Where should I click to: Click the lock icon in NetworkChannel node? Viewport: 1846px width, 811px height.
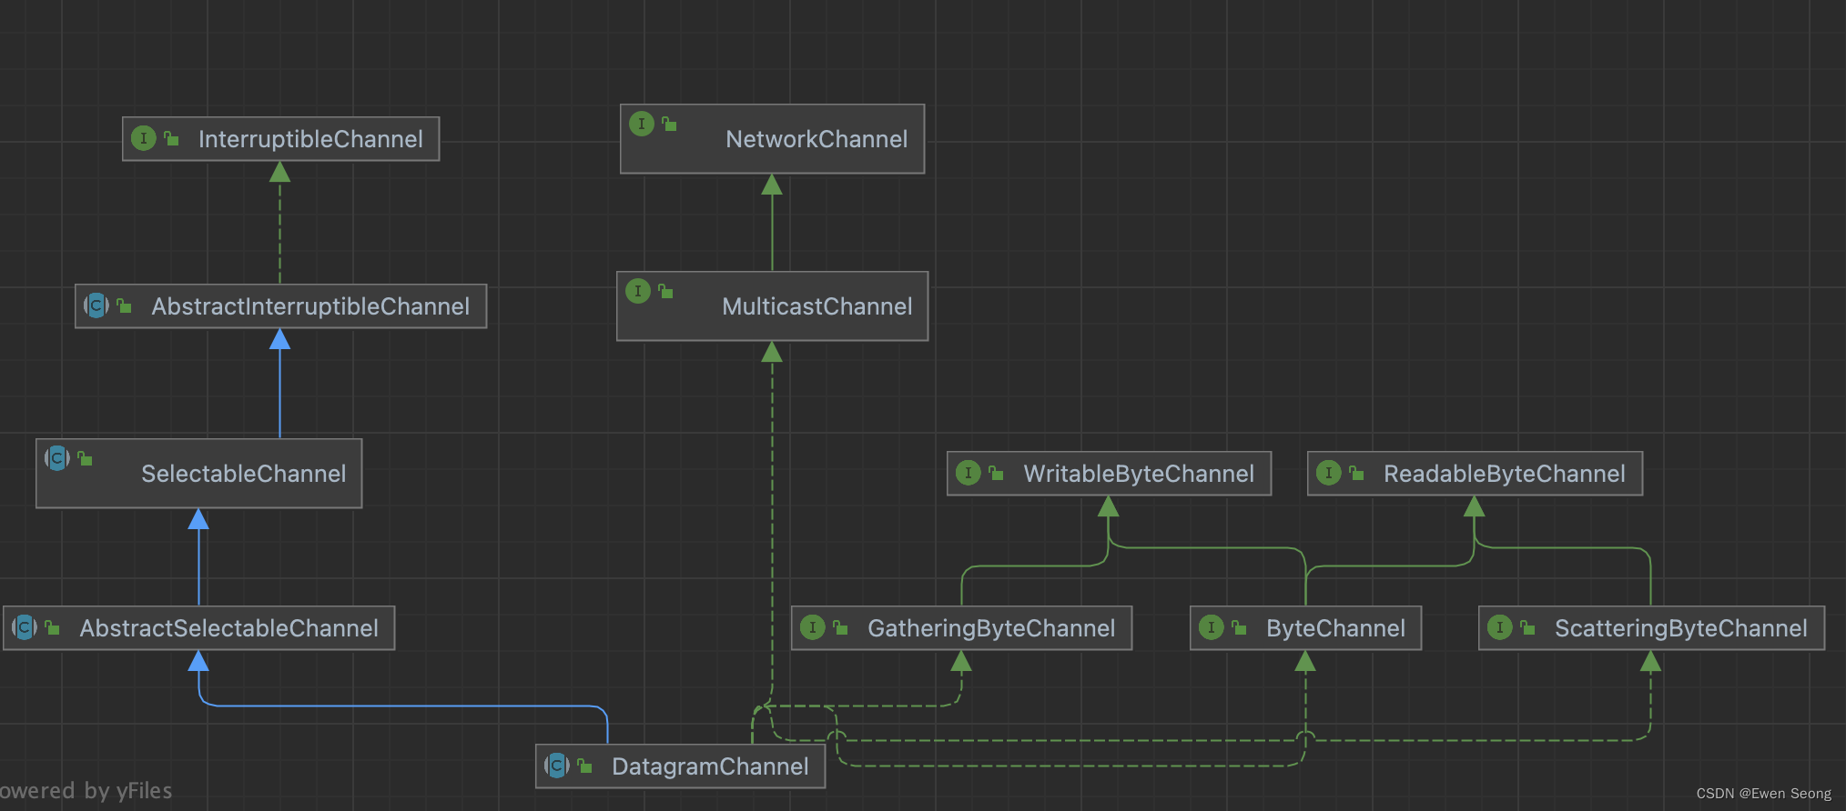coord(669,124)
